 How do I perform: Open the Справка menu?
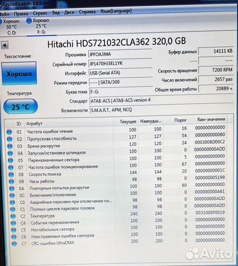click(x=87, y=12)
